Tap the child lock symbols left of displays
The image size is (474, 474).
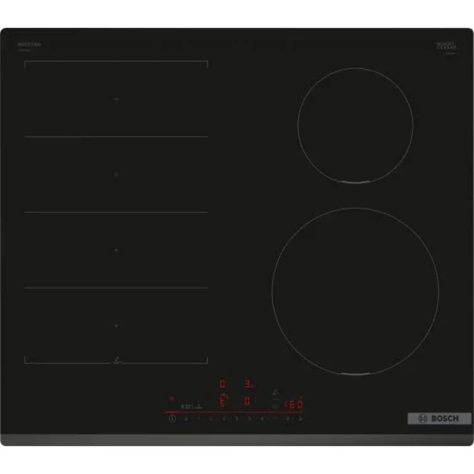[186, 406]
